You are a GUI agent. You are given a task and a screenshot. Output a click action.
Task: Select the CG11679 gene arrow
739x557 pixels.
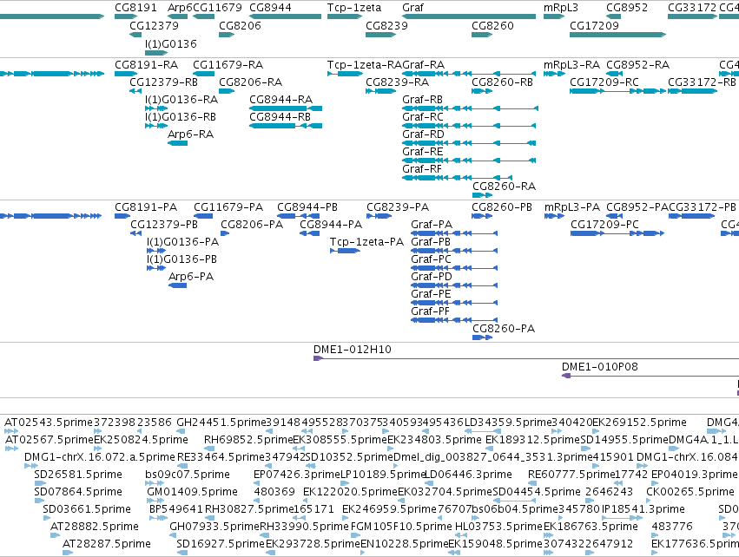203,16
